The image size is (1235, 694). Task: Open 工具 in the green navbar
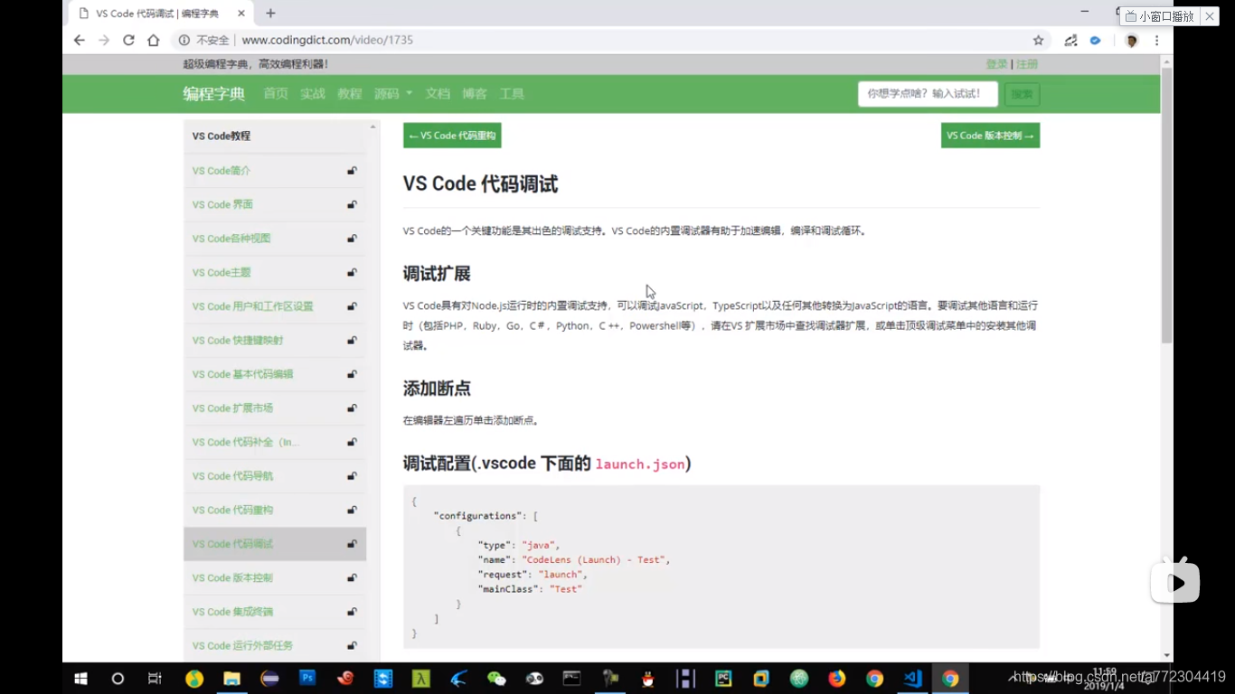pyautogui.click(x=512, y=94)
